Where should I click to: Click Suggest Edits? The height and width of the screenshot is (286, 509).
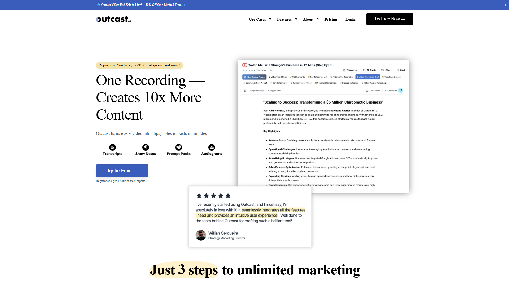coord(274,91)
